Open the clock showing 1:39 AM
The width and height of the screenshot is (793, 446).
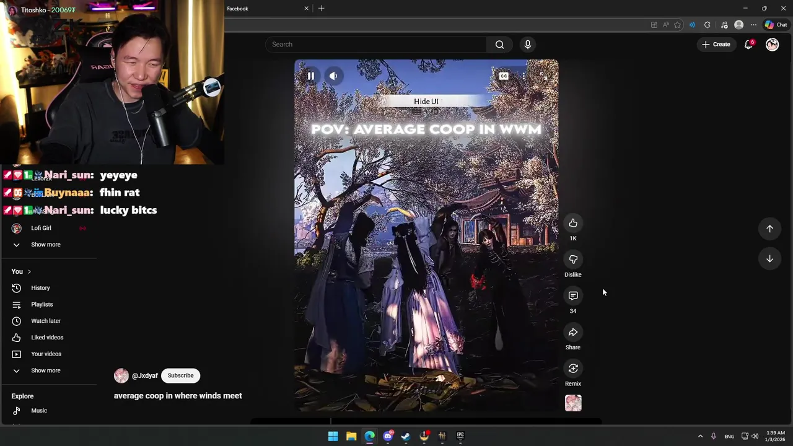(x=776, y=436)
